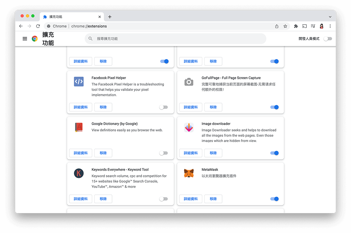The width and height of the screenshot is (351, 233).
Task: Open 詳細資料 for Keywords Everywhere
Action: 81,199
